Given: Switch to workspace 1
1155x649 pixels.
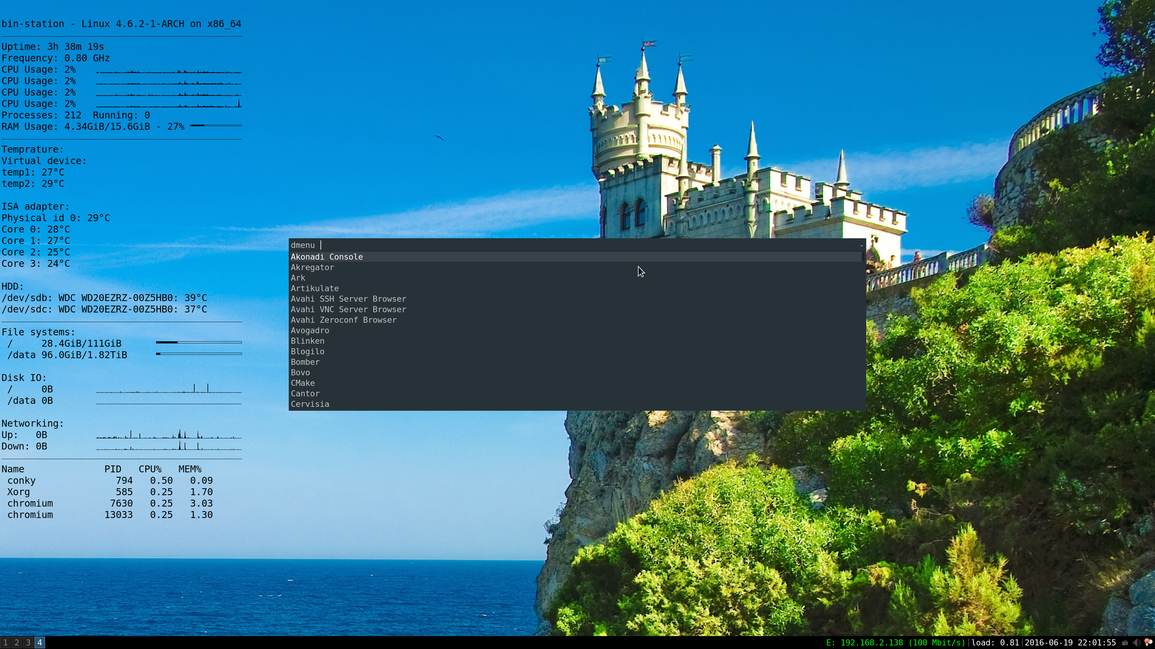Looking at the screenshot, I should pyautogui.click(x=5, y=643).
